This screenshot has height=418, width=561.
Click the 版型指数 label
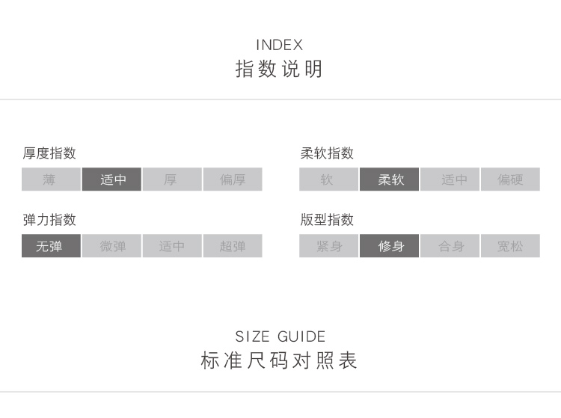(327, 220)
